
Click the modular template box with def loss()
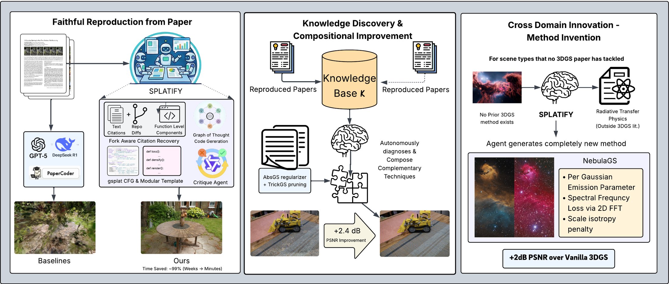click(x=162, y=161)
